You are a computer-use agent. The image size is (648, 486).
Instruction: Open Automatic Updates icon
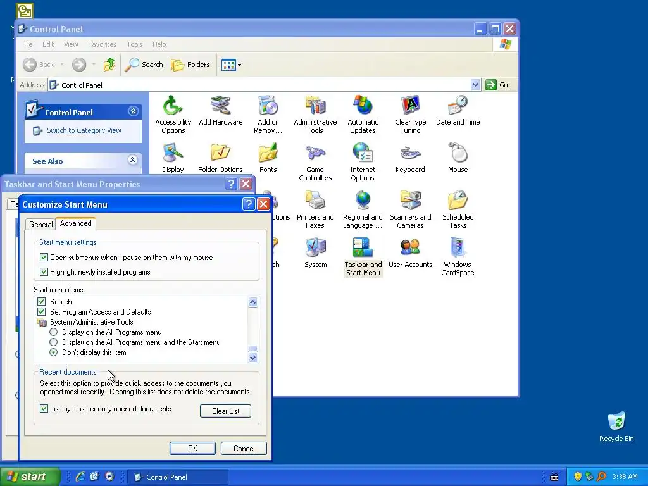coord(363,115)
